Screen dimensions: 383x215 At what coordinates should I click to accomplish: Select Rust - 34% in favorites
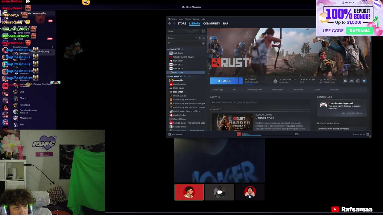186,73
